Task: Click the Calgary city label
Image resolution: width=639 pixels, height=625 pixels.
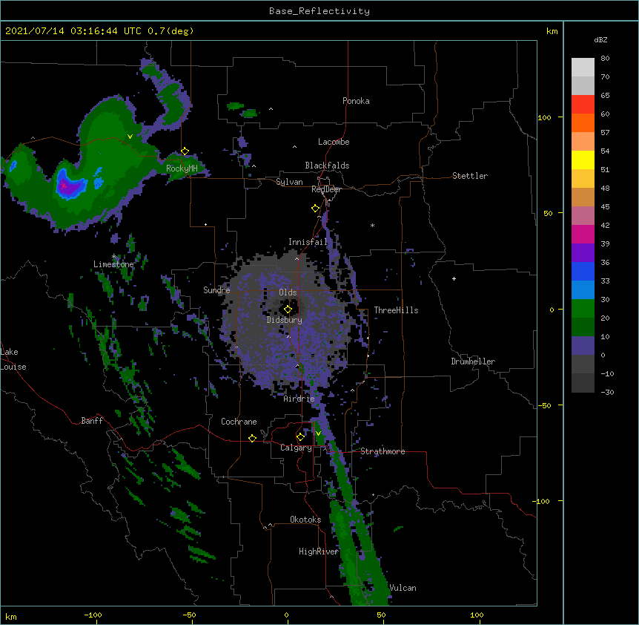Action: pyautogui.click(x=296, y=448)
